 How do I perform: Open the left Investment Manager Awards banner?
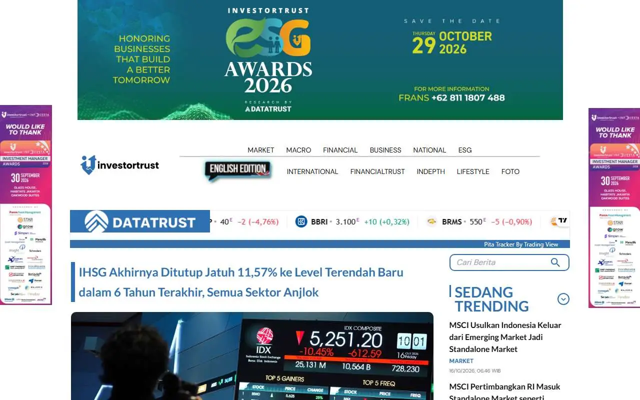pyautogui.click(x=26, y=205)
